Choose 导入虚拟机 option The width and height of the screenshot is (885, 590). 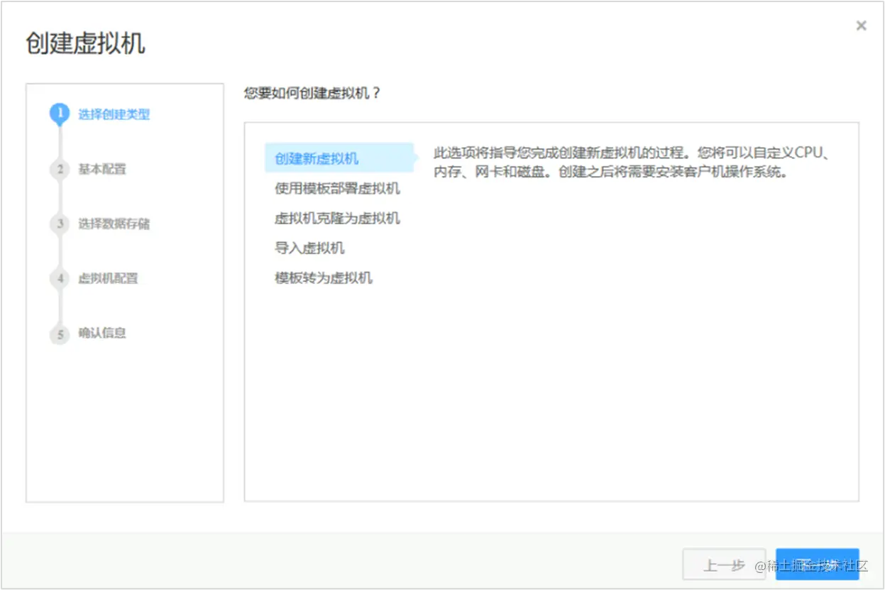309,248
